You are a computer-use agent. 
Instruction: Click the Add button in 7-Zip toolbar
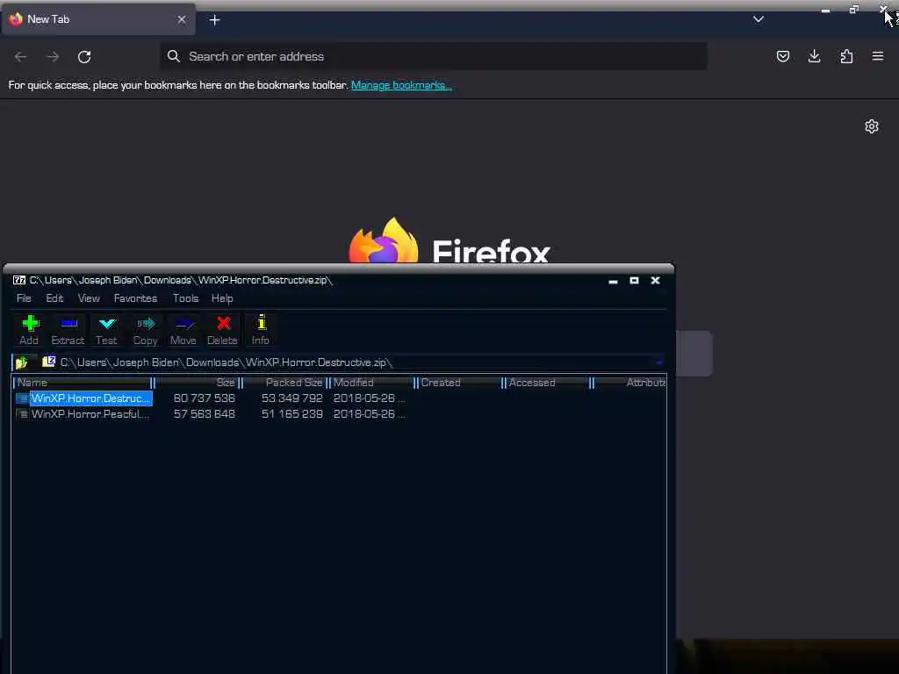click(x=29, y=330)
